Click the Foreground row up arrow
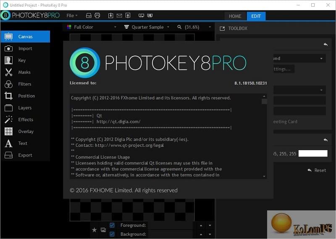The width and height of the screenshot is (336, 239). [x=201, y=226]
